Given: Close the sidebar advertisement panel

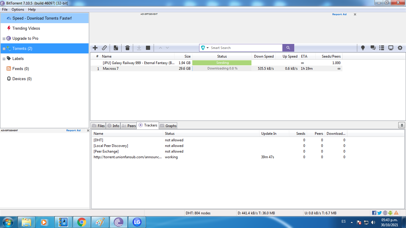Looking at the screenshot, I should click(88, 130).
